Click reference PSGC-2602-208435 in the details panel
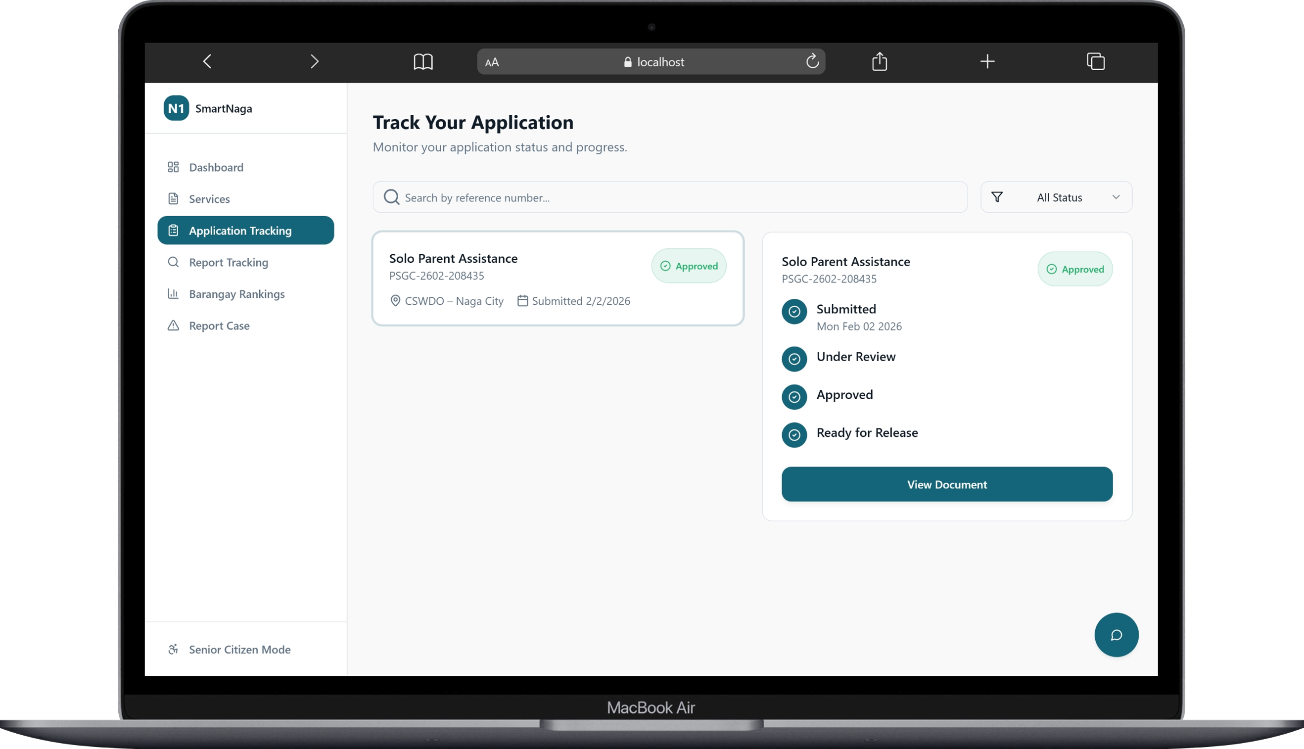This screenshot has height=749, width=1304. [829, 279]
